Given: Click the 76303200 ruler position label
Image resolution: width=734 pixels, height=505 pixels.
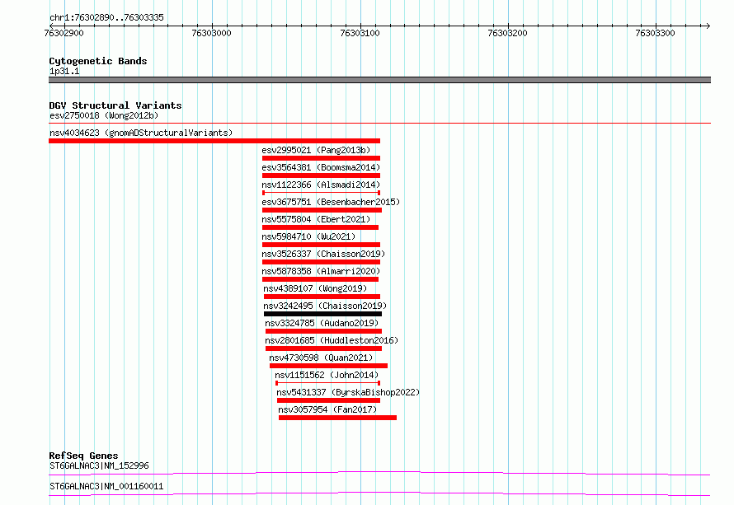Looking at the screenshot, I should click(x=507, y=33).
